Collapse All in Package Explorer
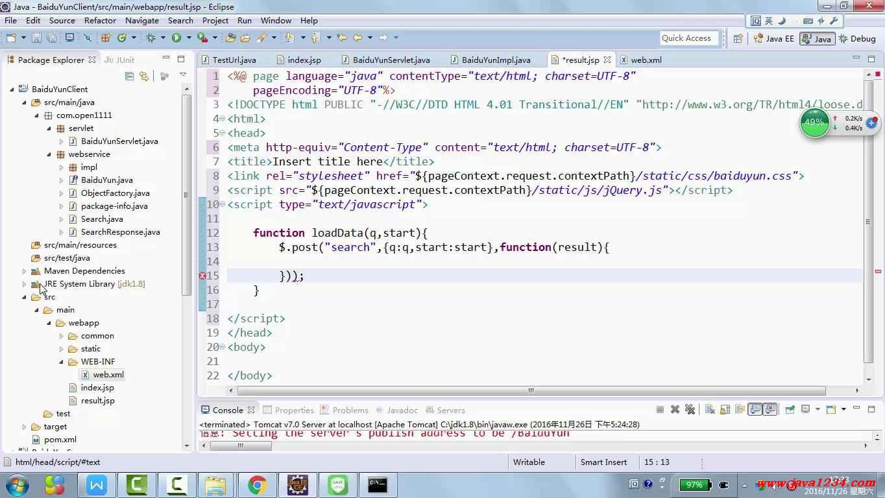The image size is (885, 498). (x=129, y=76)
